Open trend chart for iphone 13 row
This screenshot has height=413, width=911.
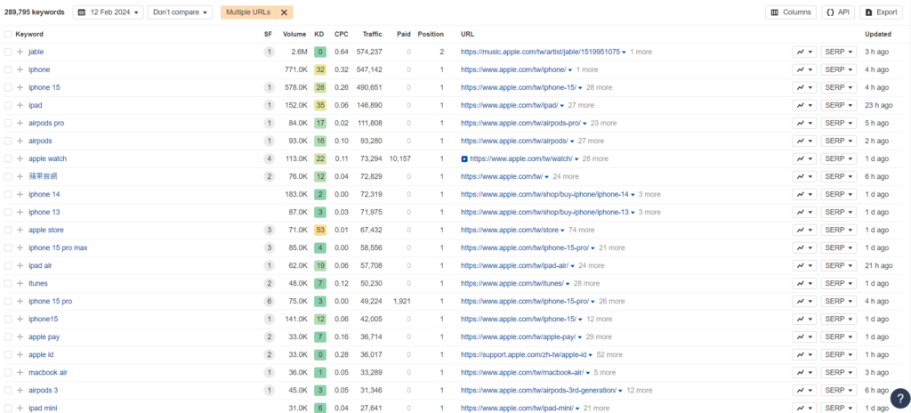804,213
